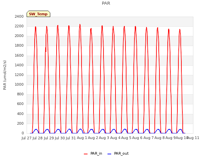
Task: Click the Aug 5 x-axis date label
Action: 126,138
